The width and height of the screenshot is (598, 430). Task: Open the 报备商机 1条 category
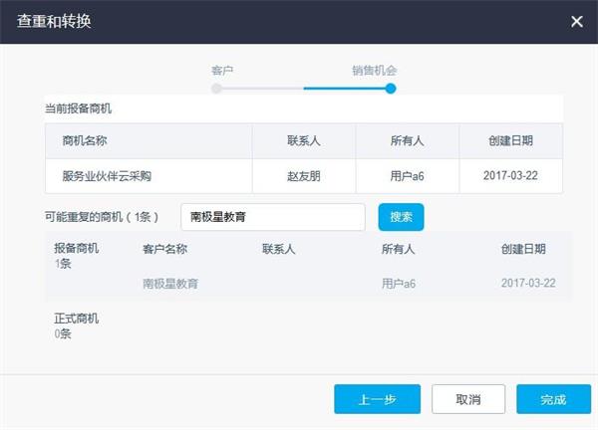[x=77, y=256]
